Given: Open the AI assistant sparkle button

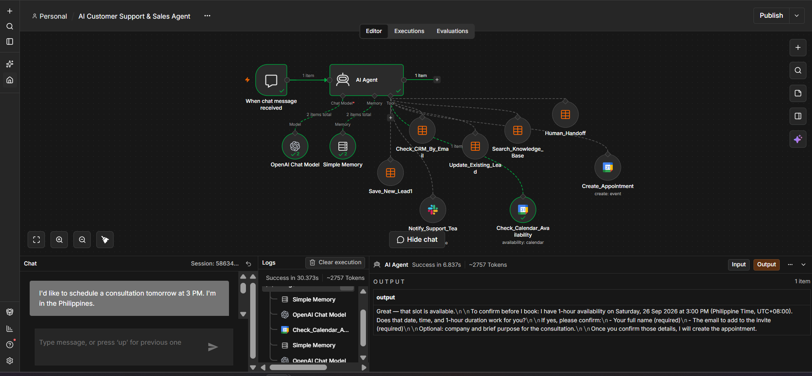Looking at the screenshot, I should click(798, 139).
